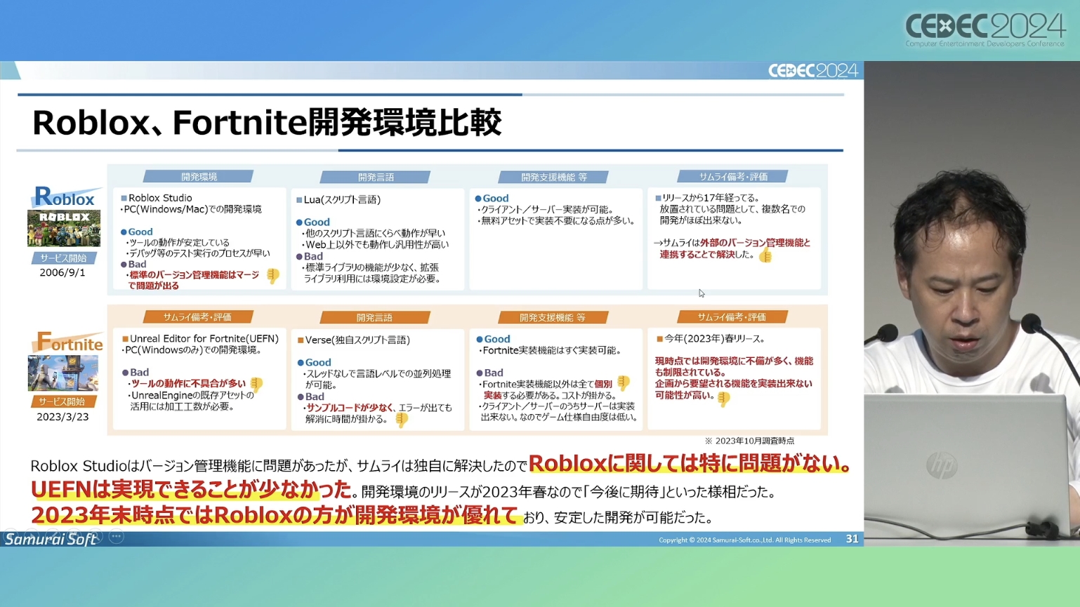Click thumbs-down icon beside Roblox version management issue

[272, 276]
